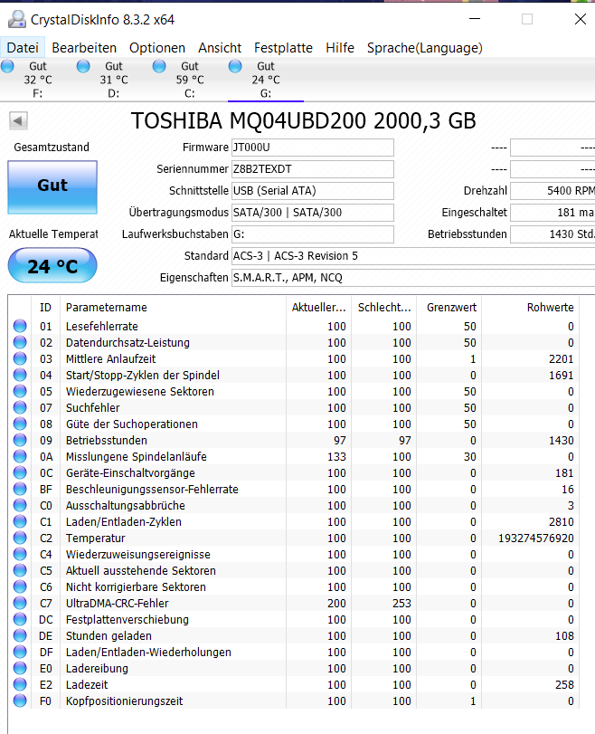The width and height of the screenshot is (595, 734).
Task: Click the Grenzwert column header
Action: point(449,308)
